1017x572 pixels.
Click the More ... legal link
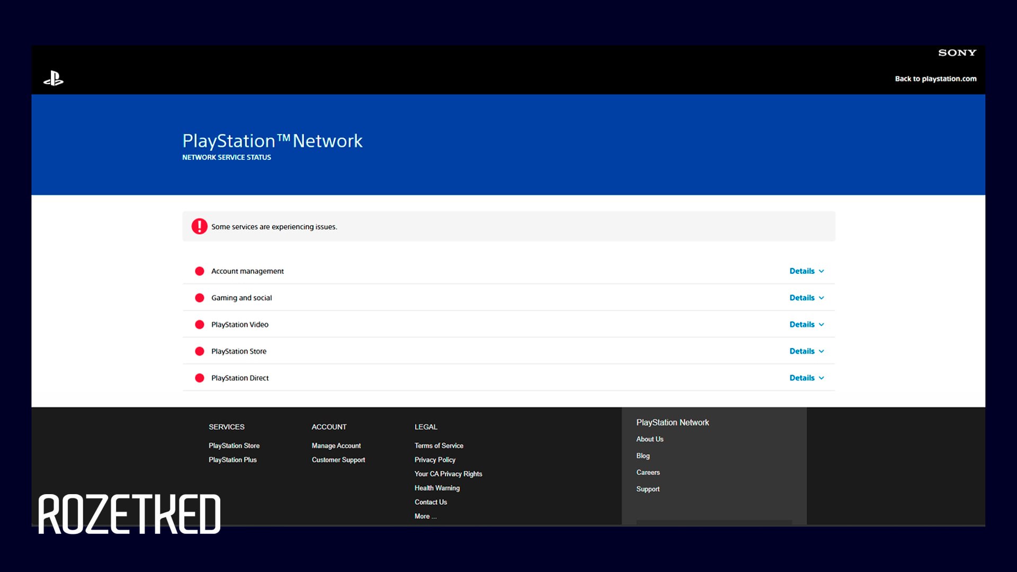coord(425,516)
